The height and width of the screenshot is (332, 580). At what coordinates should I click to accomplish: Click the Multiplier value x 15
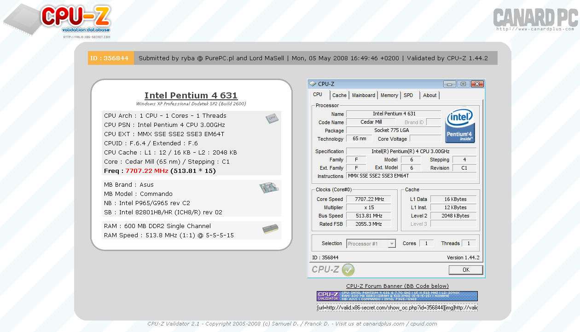click(x=369, y=207)
